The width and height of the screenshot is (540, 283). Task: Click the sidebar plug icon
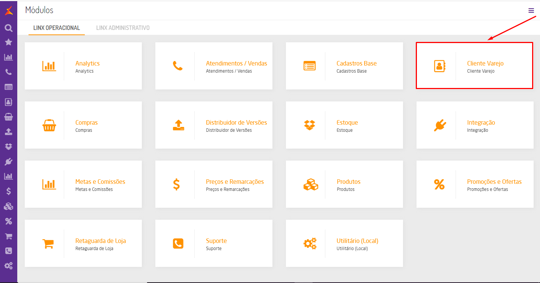click(x=8, y=161)
